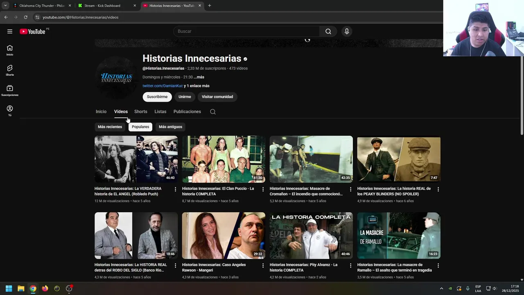Open options menu for El Angel video
The height and width of the screenshot is (295, 524).
175,189
